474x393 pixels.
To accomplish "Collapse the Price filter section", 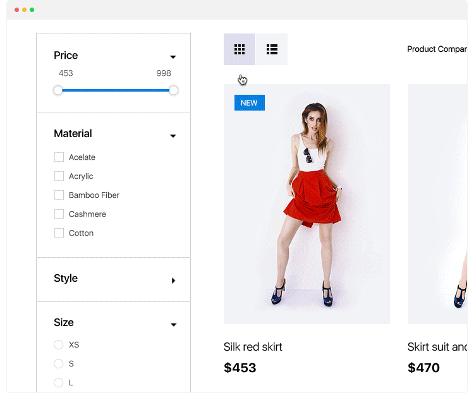I will click(x=173, y=57).
